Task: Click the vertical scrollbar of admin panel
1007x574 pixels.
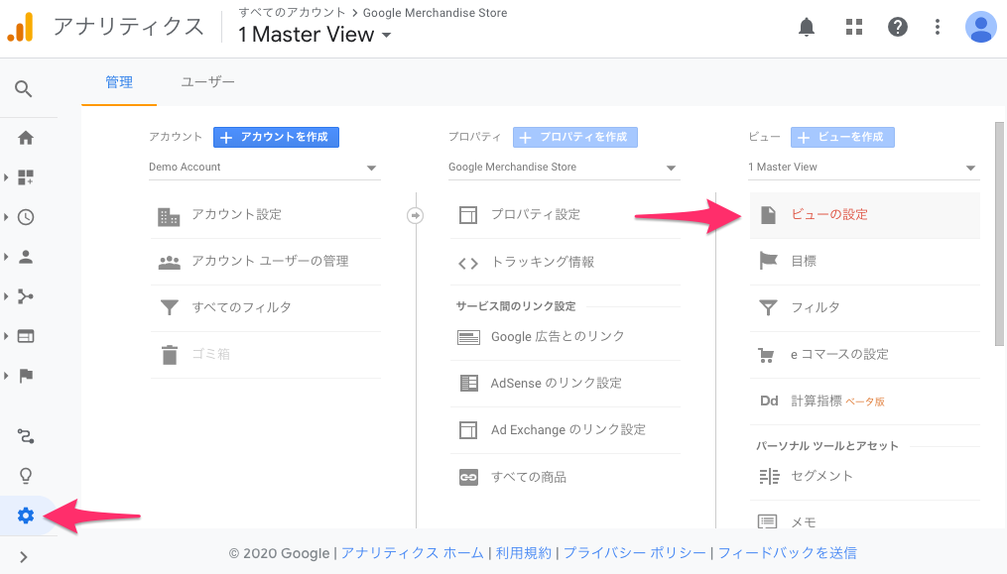Action: click(999, 234)
